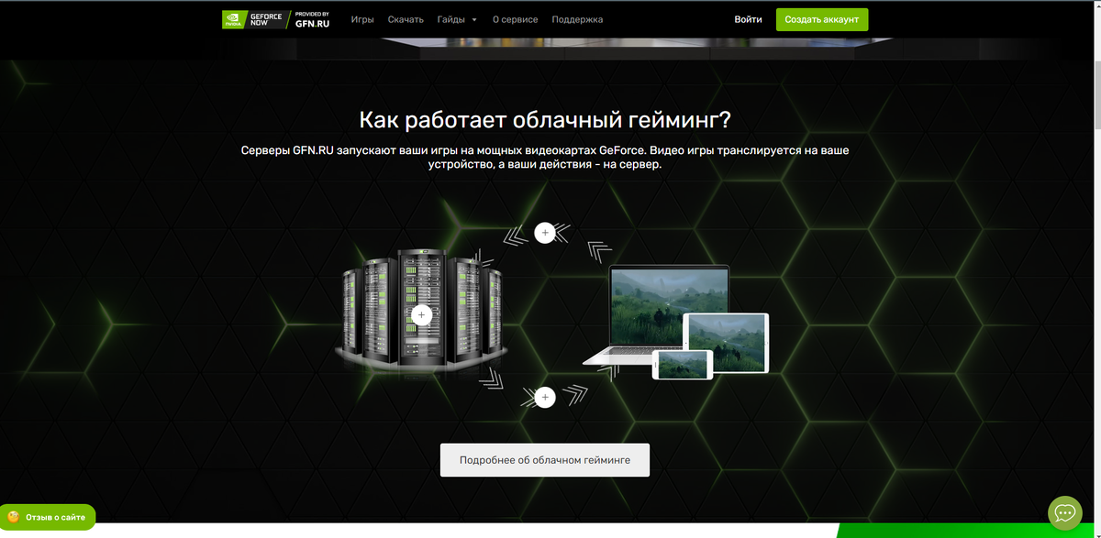Click the server racks image

point(421,310)
